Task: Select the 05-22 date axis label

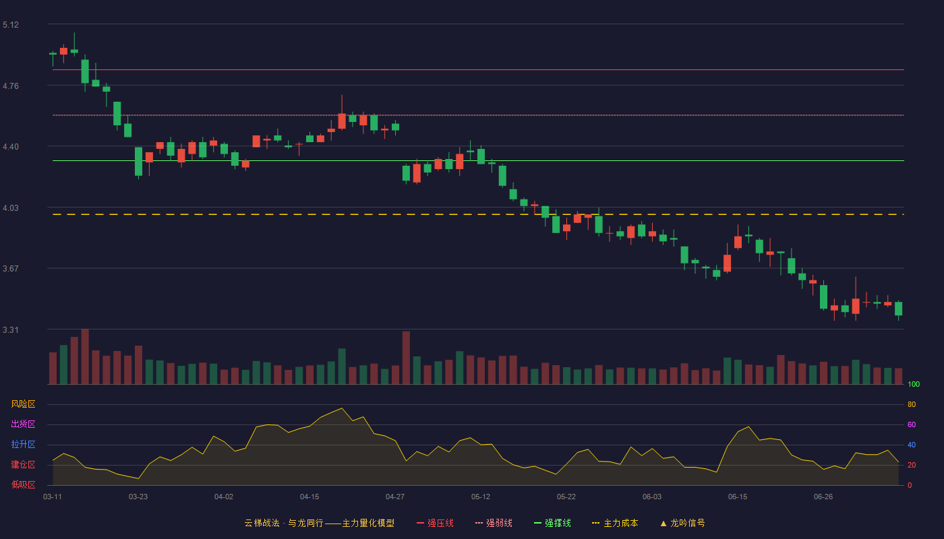Action: click(x=566, y=497)
